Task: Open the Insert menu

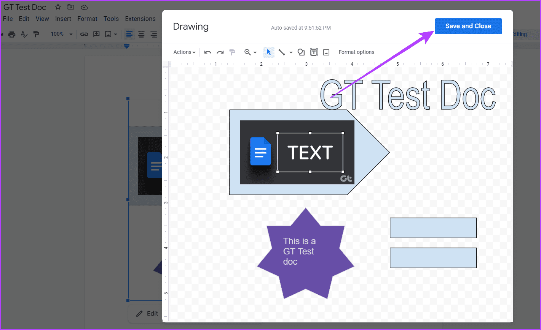Action: [x=63, y=19]
